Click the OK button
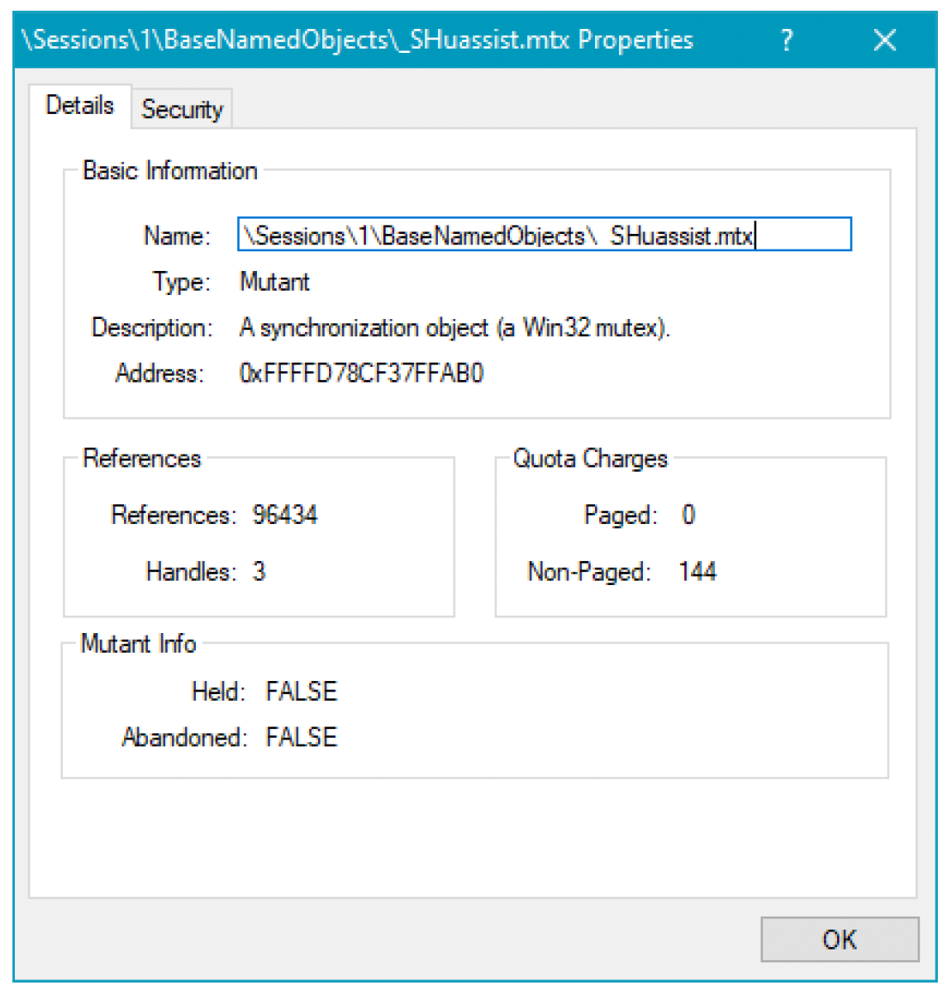 [x=839, y=939]
